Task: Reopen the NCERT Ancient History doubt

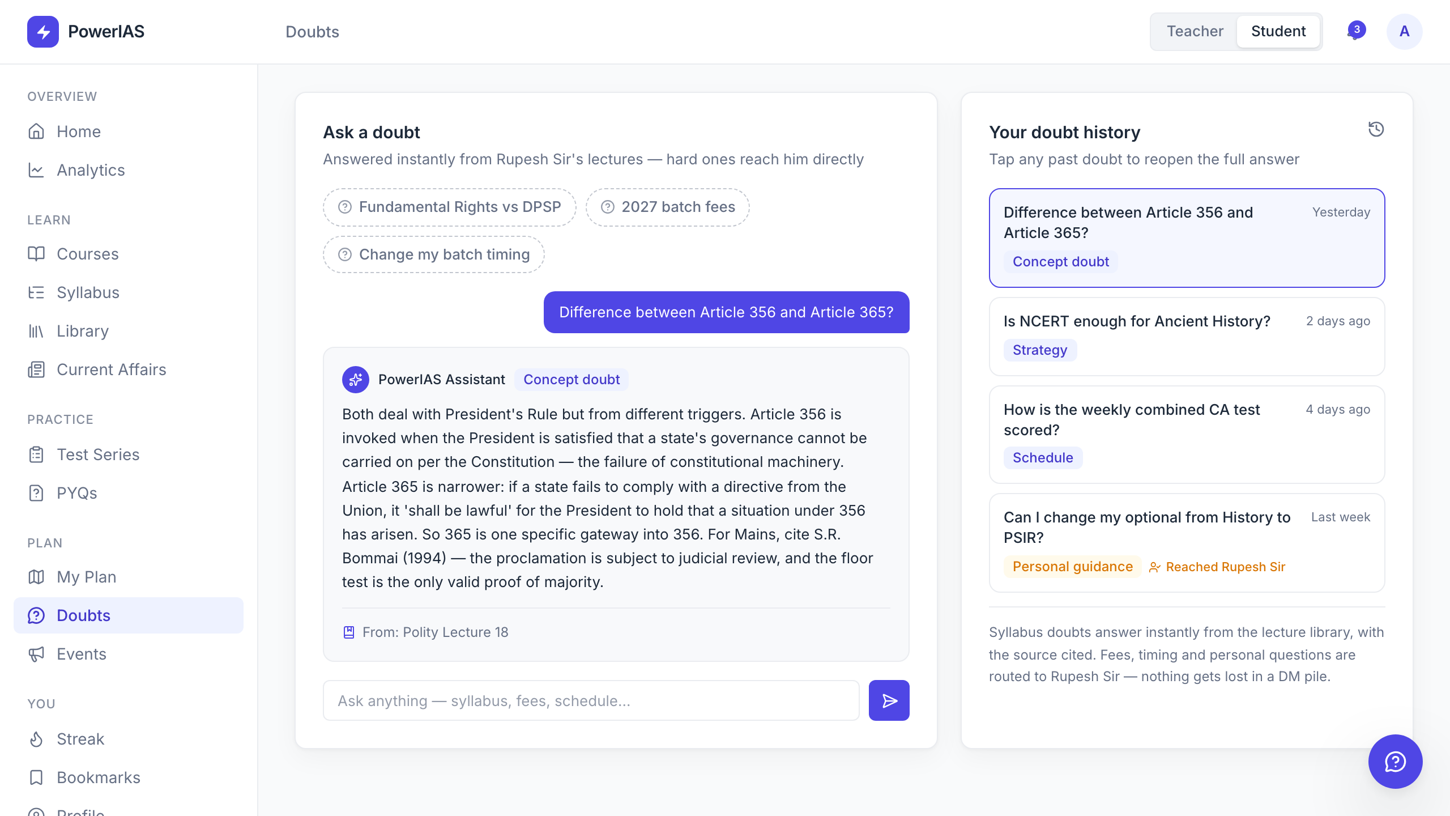Action: [1187, 337]
